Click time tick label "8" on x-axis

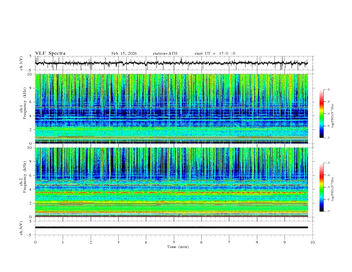point(257,242)
